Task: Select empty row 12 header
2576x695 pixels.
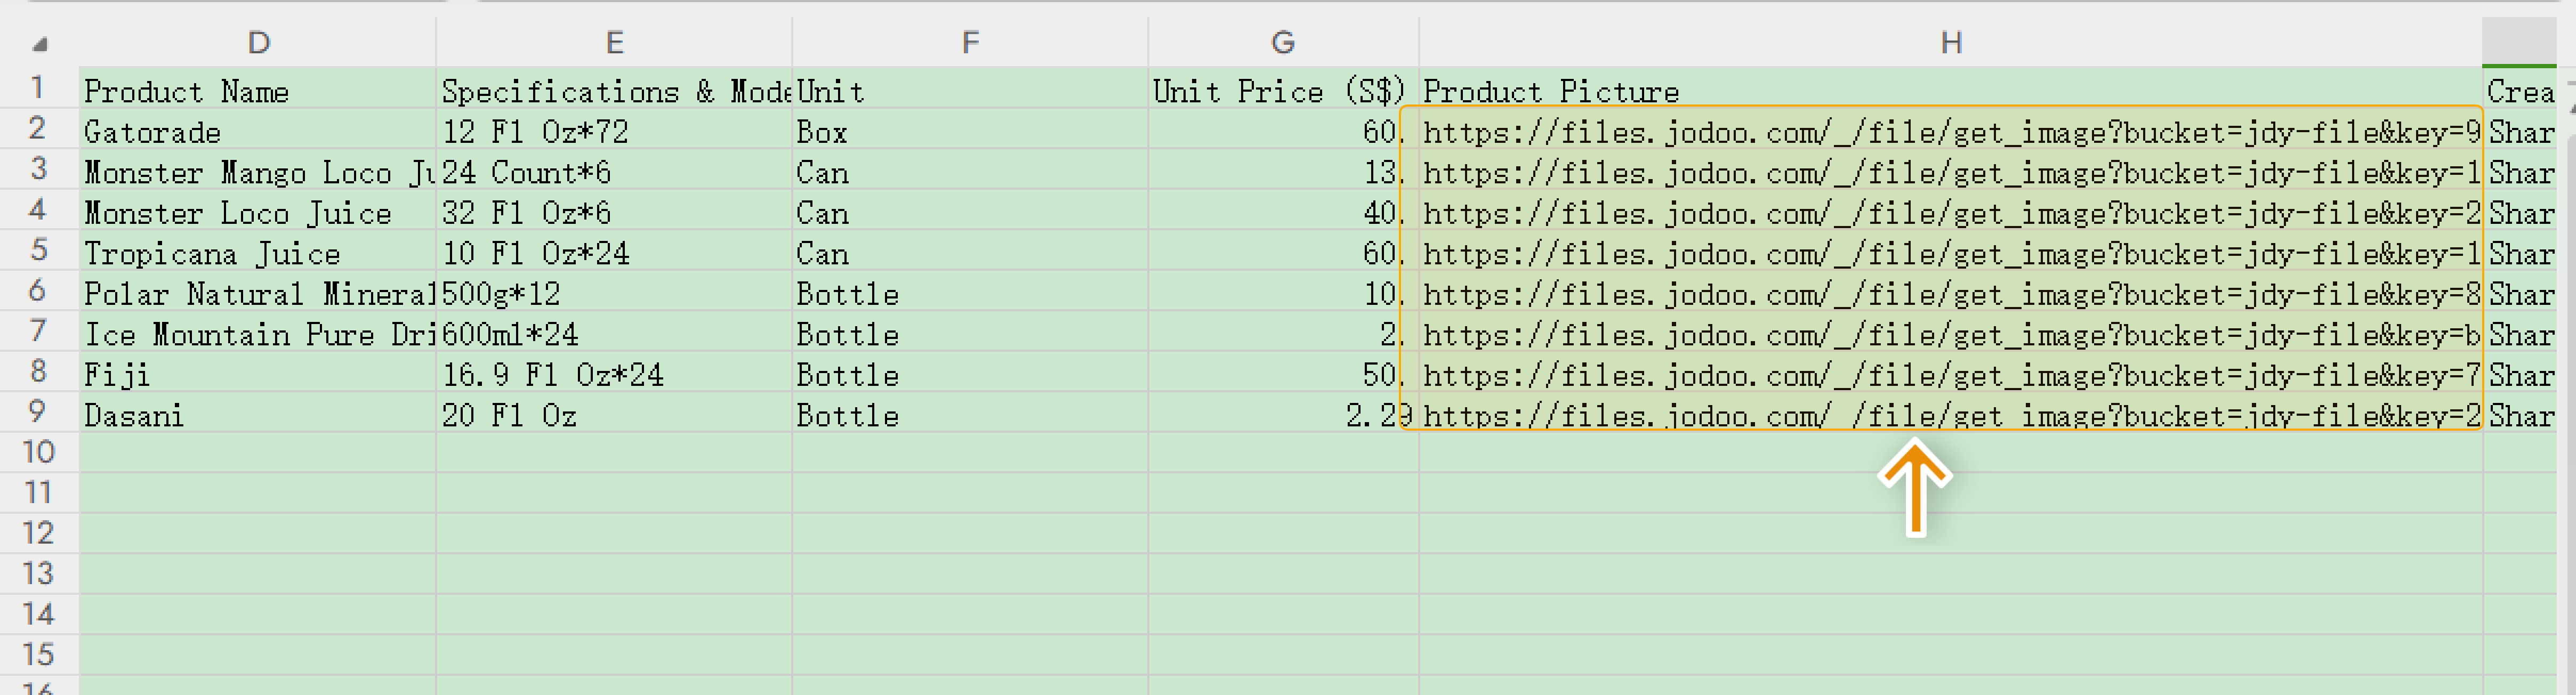Action: click(38, 533)
